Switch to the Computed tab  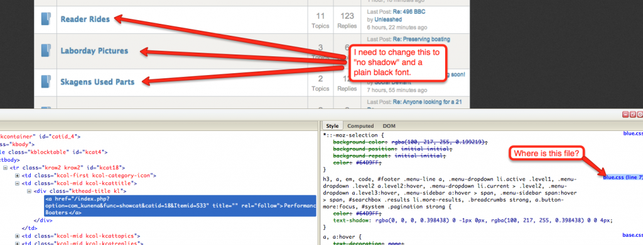360,126
